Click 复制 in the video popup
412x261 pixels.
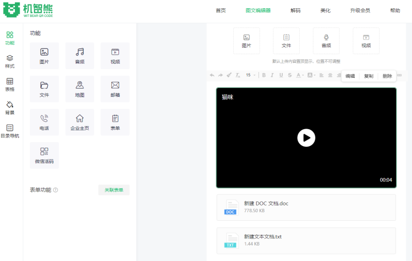click(x=369, y=76)
